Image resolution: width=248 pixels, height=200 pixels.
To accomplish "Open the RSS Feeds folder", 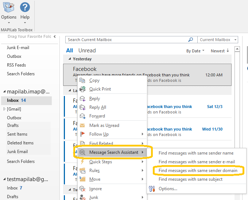I will (x=16, y=65).
